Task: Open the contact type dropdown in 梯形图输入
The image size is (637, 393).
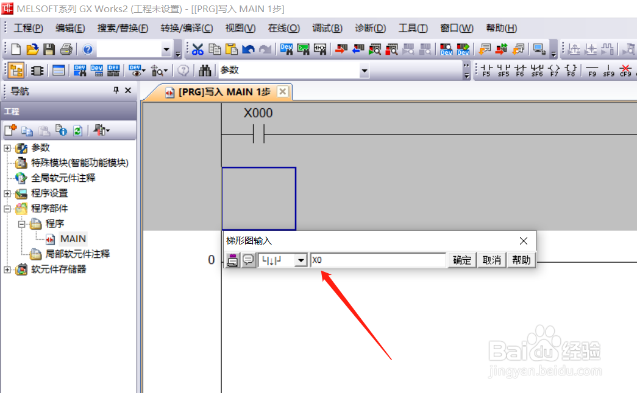Action: pyautogui.click(x=301, y=260)
